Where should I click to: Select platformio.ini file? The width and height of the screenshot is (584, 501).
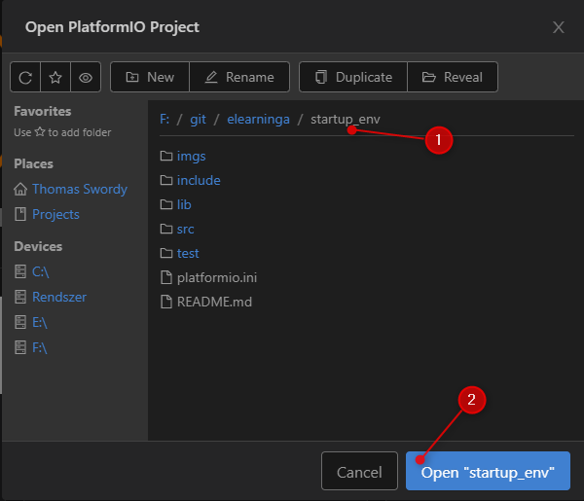[217, 277]
